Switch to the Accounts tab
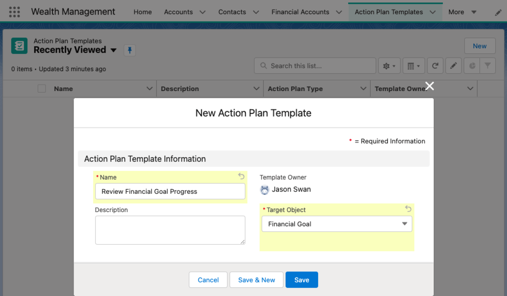The image size is (507, 296). (178, 12)
